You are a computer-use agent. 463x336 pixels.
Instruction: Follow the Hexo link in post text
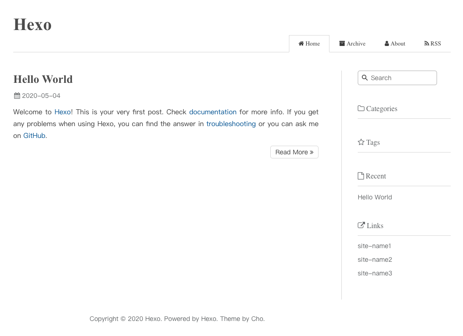tap(62, 112)
